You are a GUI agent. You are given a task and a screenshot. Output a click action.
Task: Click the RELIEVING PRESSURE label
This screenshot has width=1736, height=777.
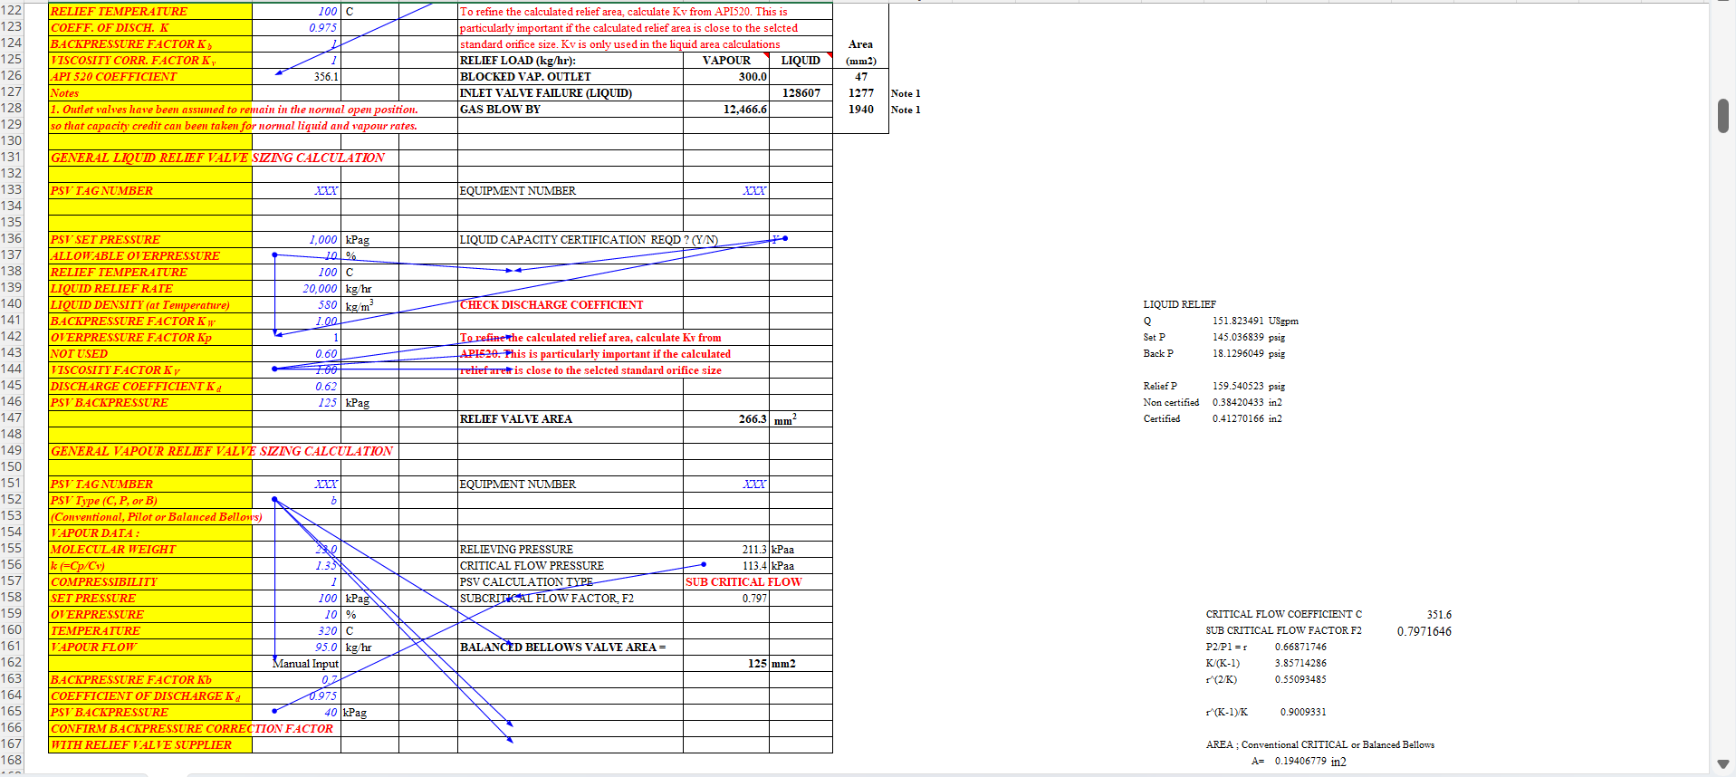(571, 550)
